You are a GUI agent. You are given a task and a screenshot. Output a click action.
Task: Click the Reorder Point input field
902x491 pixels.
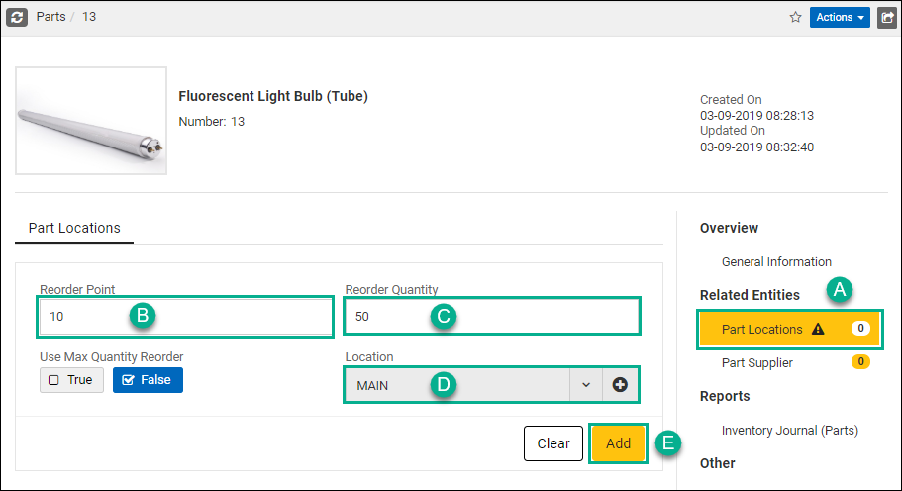[x=184, y=316]
